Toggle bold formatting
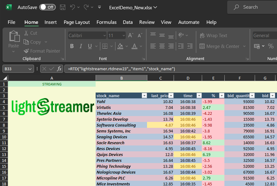Viewport: 277px width, 186px height. 72,46
